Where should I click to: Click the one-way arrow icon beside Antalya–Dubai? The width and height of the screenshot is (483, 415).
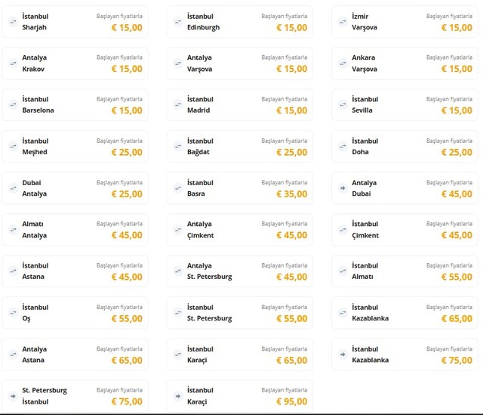(343, 187)
